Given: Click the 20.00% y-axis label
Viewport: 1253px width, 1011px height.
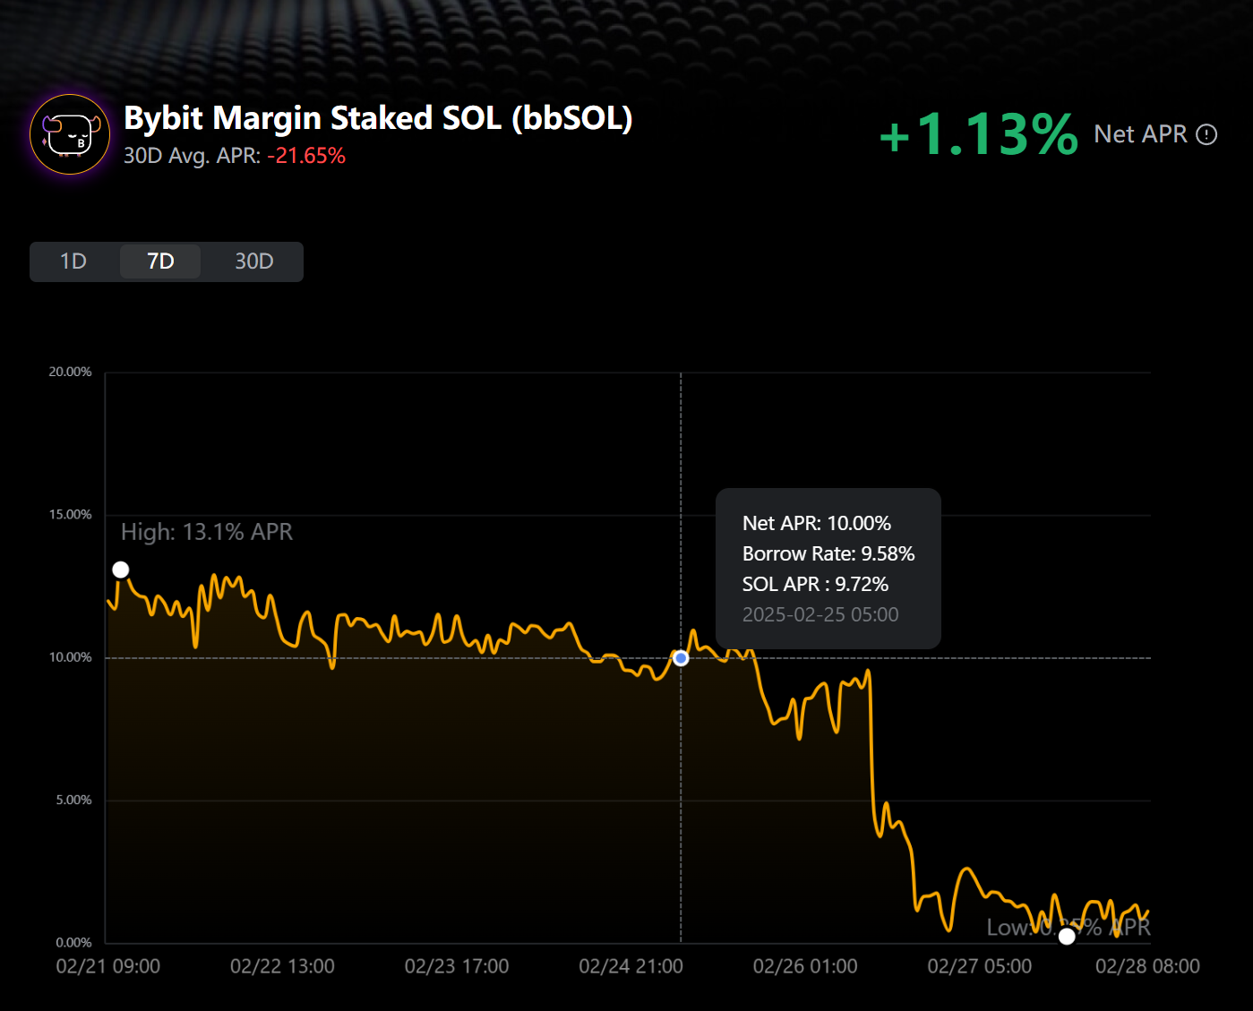Looking at the screenshot, I should 70,372.
